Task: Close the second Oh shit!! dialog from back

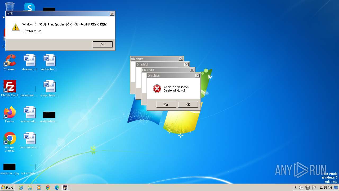Action: (186, 64)
